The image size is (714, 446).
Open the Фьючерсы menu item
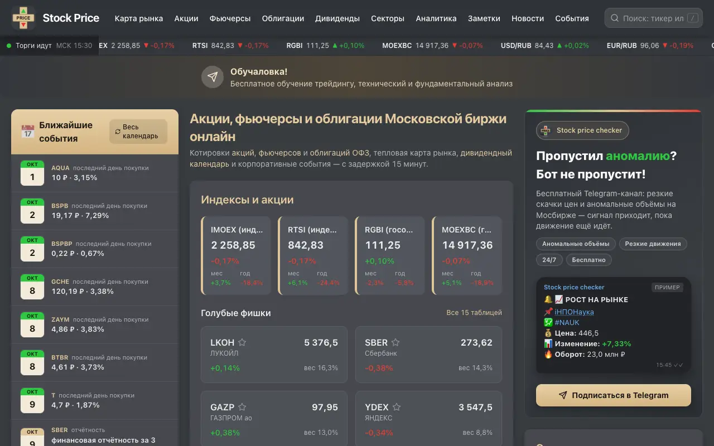(x=230, y=18)
